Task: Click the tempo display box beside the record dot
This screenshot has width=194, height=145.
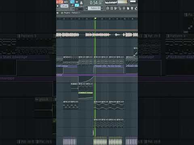Action: tap(65, 6)
